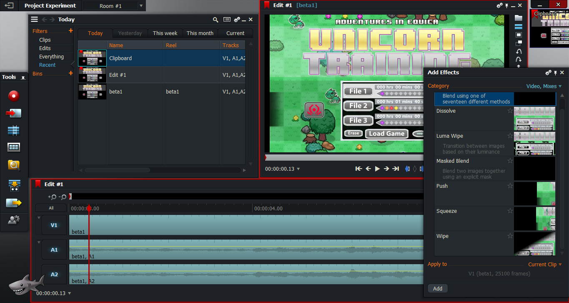
Task: Jump to the end of the edit
Action: point(396,169)
